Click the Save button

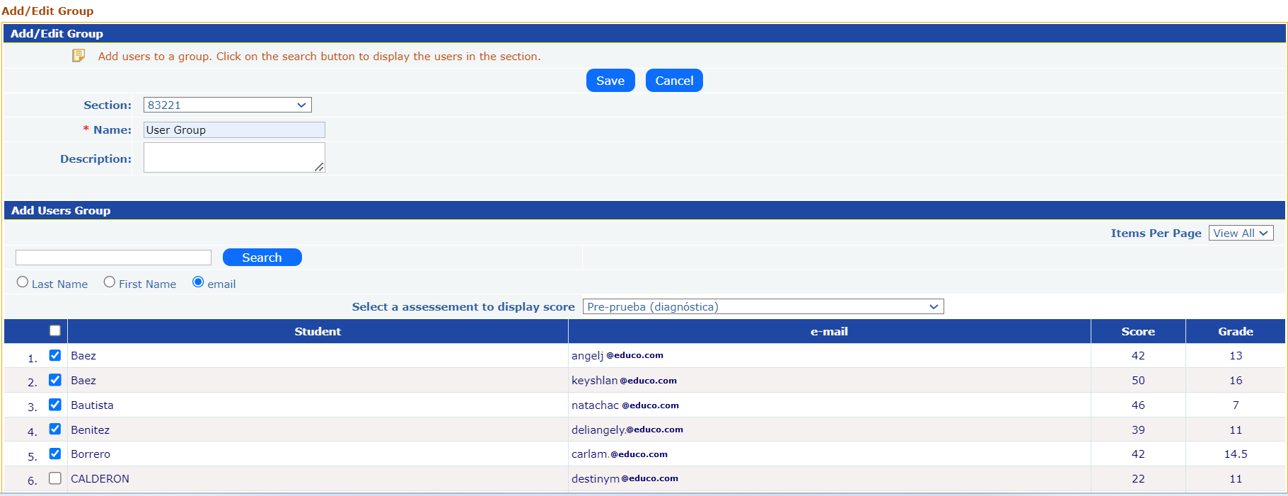tap(610, 81)
